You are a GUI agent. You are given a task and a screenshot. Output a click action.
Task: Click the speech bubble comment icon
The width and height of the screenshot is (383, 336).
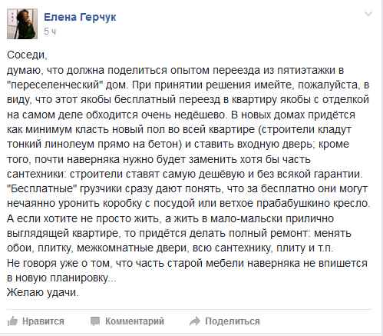click(95, 321)
